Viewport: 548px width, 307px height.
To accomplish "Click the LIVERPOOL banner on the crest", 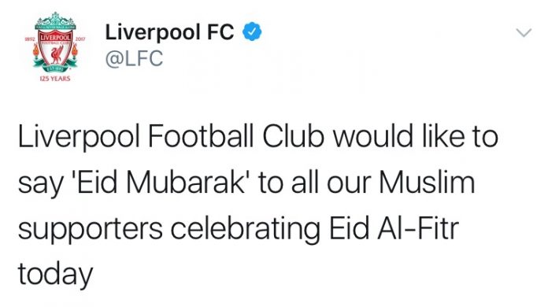I will tap(55, 37).
